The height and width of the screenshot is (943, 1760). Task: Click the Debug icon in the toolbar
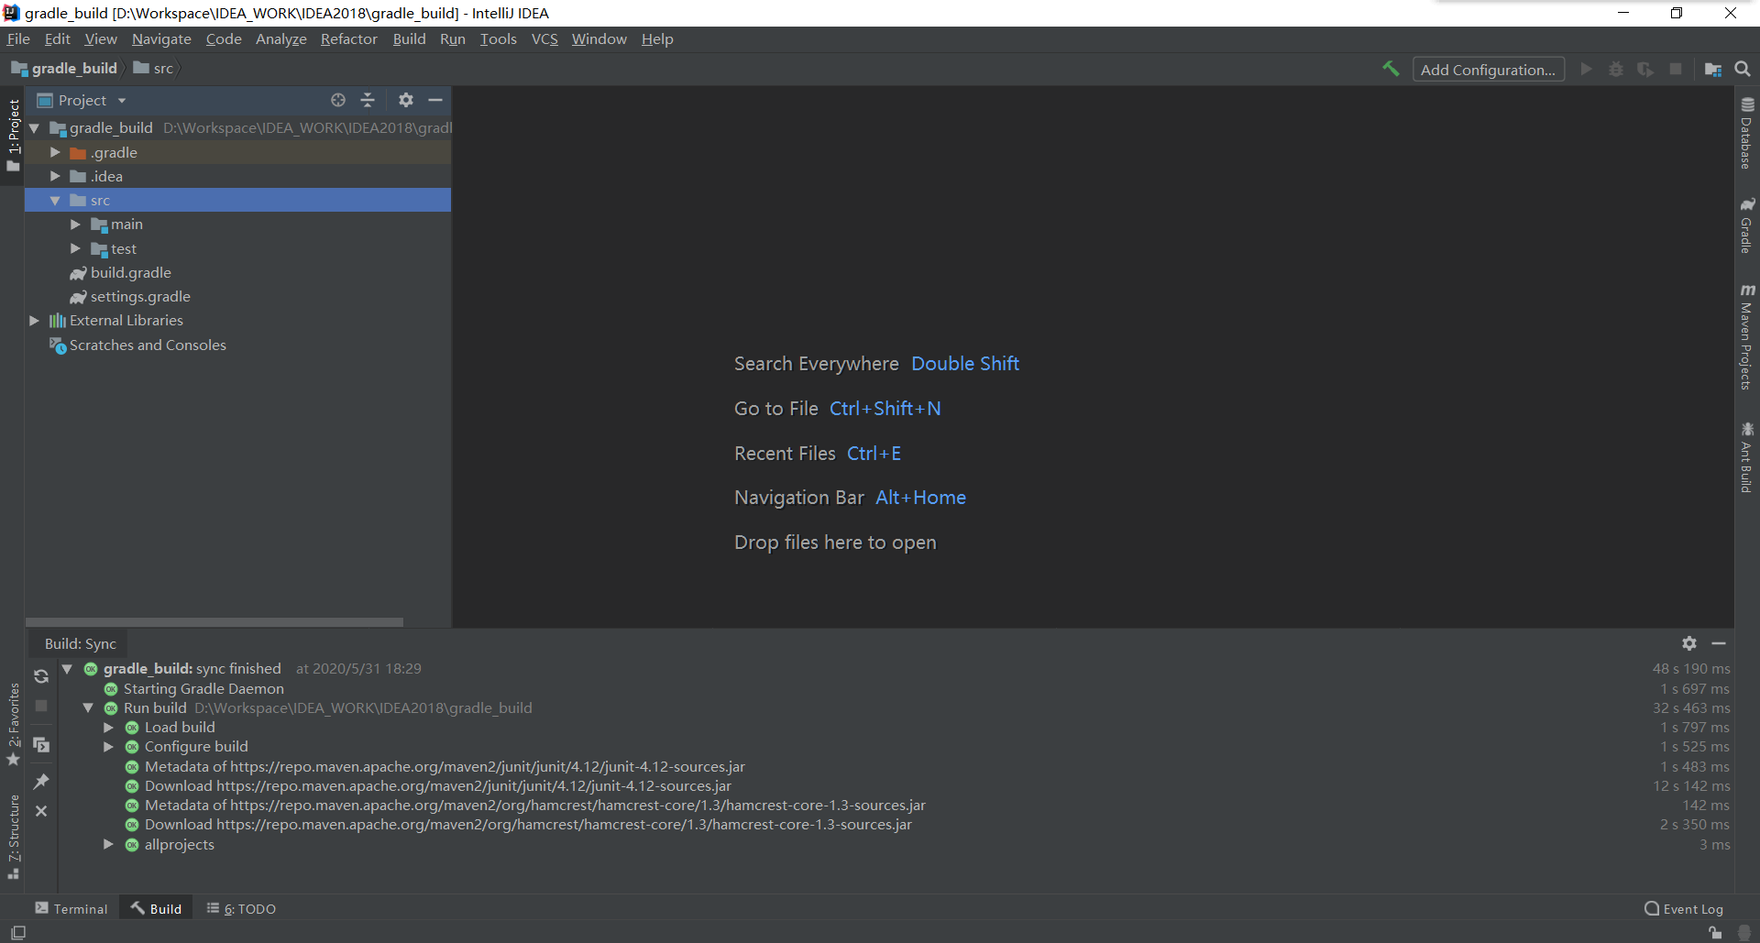tap(1616, 68)
